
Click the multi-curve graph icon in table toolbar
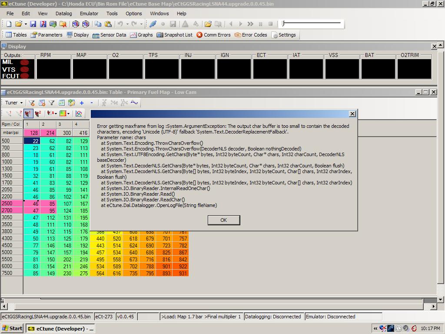(x=79, y=114)
